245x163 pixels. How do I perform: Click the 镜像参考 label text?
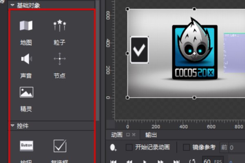204,147
